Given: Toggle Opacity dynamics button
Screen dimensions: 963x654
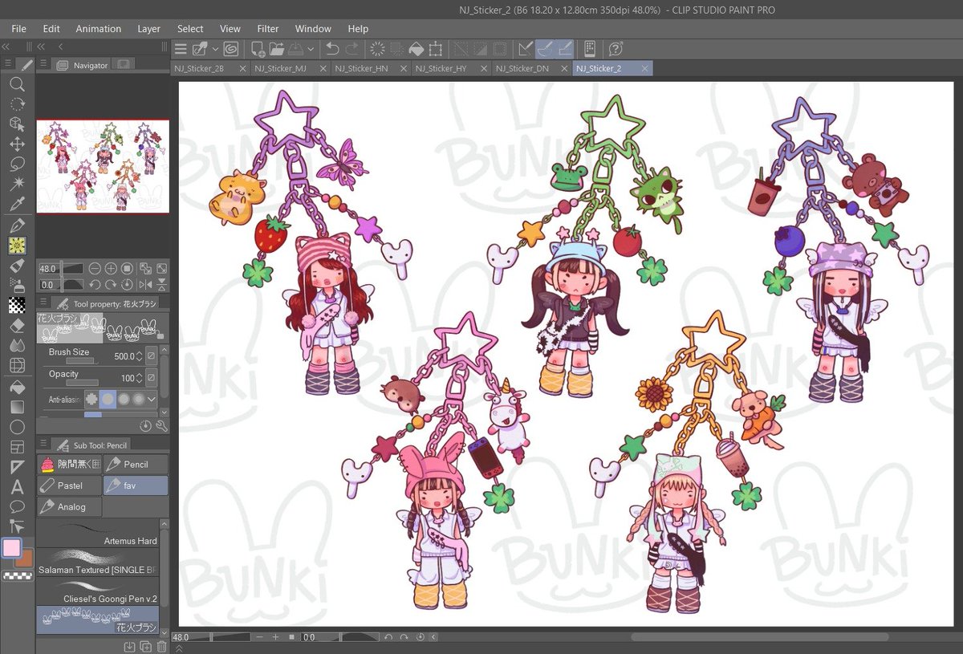Looking at the screenshot, I should (x=151, y=377).
